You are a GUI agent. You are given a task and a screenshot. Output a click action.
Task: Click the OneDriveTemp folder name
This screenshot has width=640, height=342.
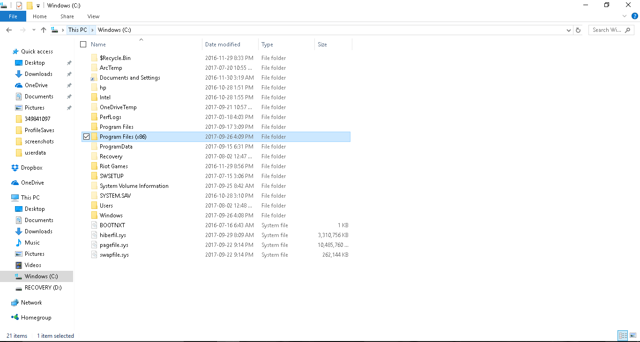pos(118,107)
